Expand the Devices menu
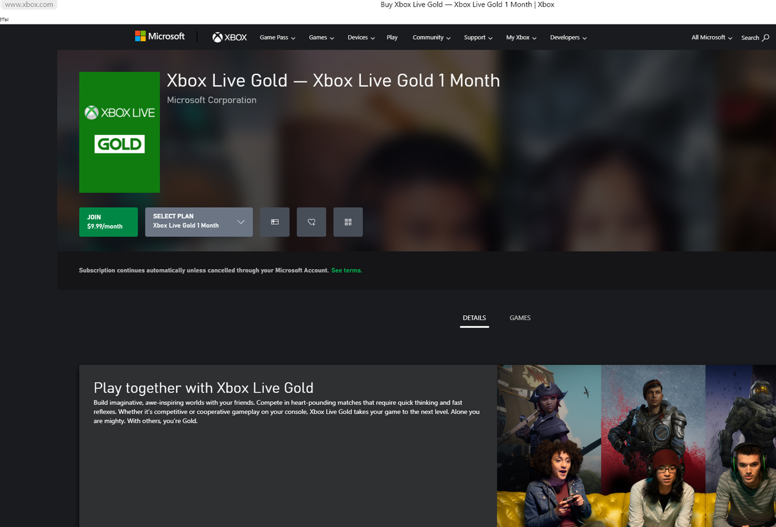The image size is (776, 527). 361,37
